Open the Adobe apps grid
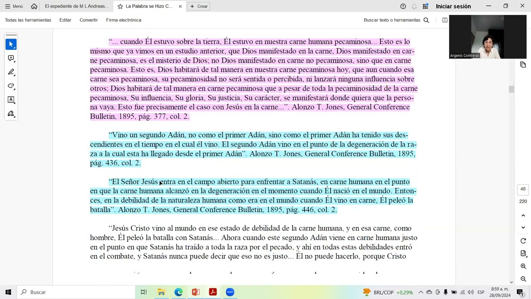This screenshot has width=531, height=299. 425,6
